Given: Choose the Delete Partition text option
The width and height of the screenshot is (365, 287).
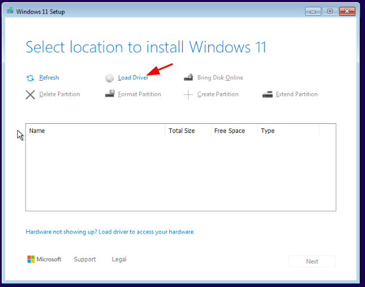Looking at the screenshot, I should click(60, 94).
